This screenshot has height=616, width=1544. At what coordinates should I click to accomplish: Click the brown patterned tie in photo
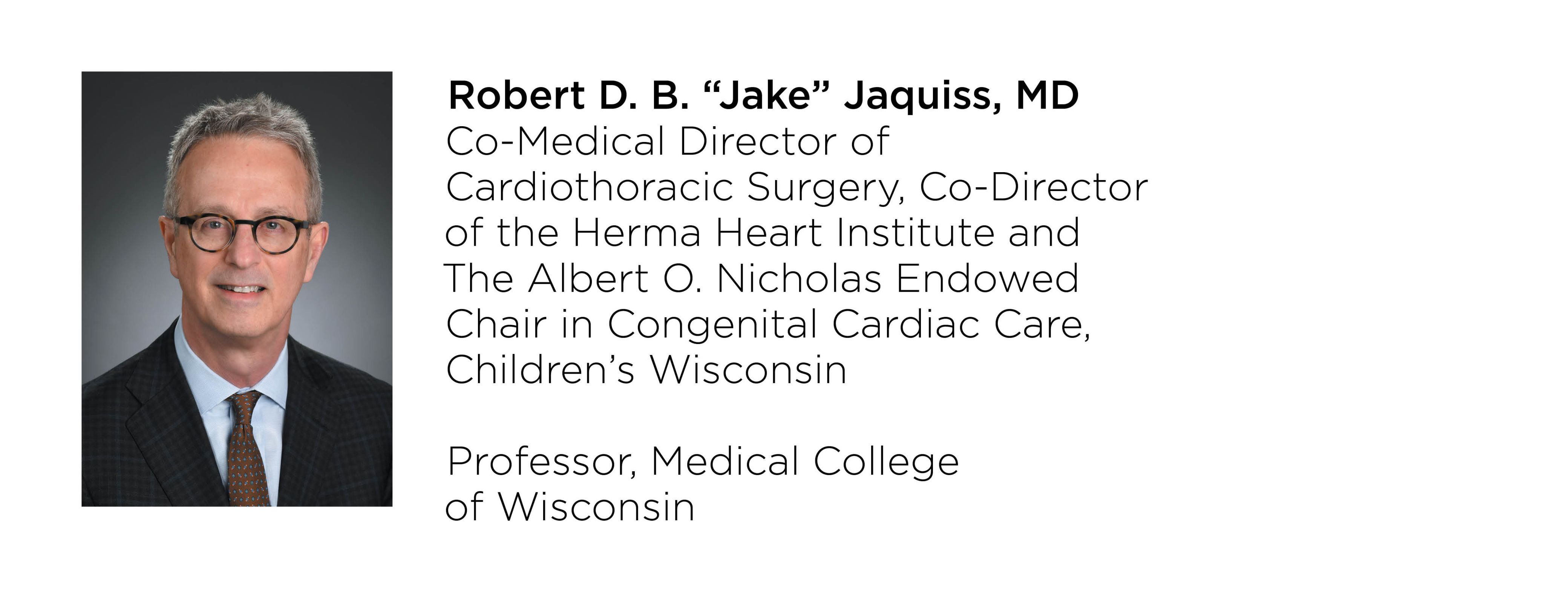click(x=248, y=449)
